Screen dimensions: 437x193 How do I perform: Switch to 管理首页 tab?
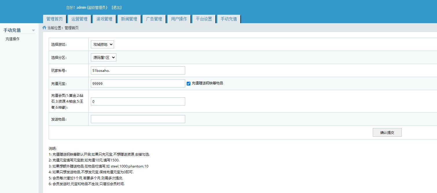coord(55,19)
